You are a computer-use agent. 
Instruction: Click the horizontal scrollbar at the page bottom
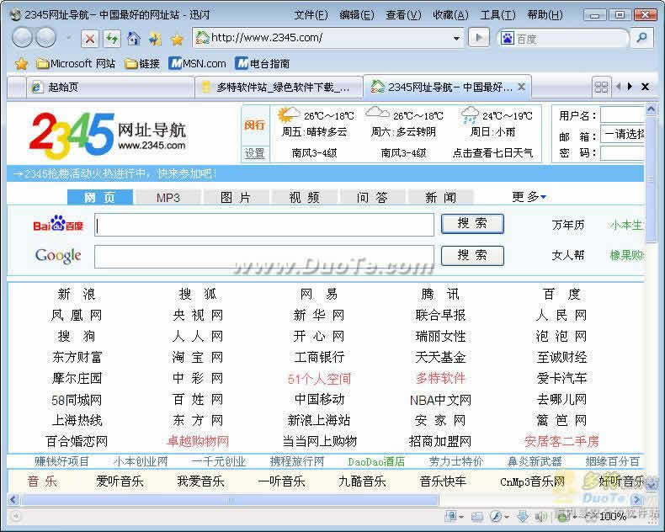pyautogui.click(x=253, y=500)
